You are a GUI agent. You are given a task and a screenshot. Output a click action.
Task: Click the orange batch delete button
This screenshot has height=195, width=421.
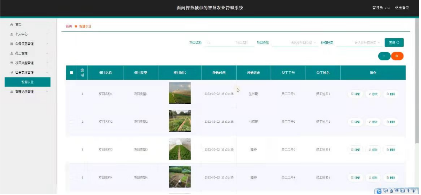click(397, 56)
